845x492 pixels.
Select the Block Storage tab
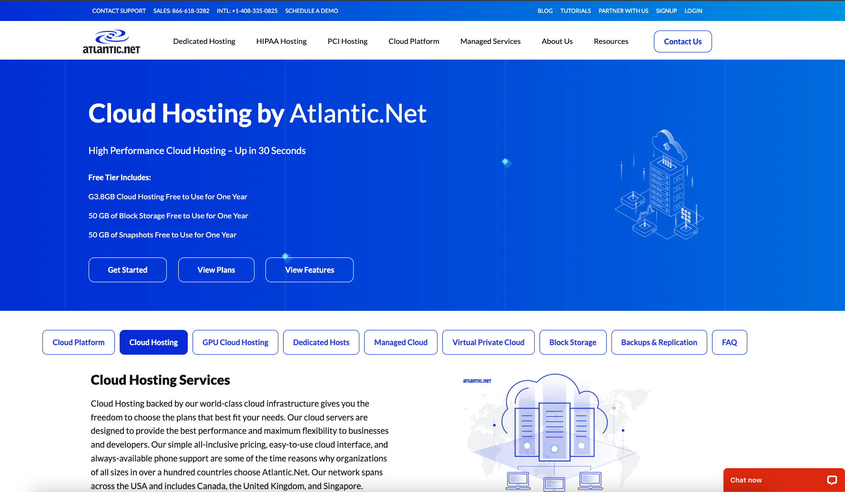tap(572, 342)
